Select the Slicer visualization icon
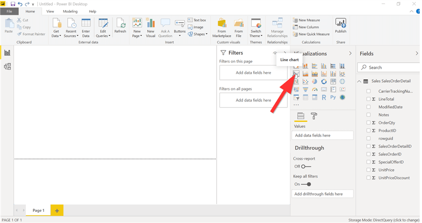Image resolution: width=422 pixels, height=223 pixels. pos(296,97)
